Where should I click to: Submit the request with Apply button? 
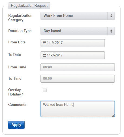click(x=16, y=125)
